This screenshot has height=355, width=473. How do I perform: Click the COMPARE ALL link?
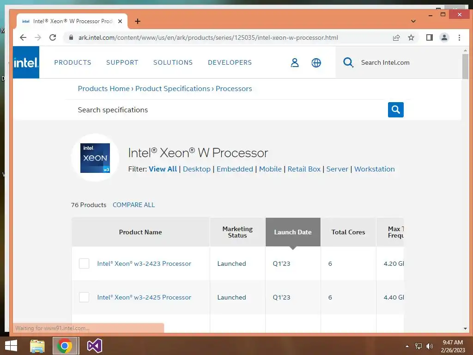click(x=133, y=205)
